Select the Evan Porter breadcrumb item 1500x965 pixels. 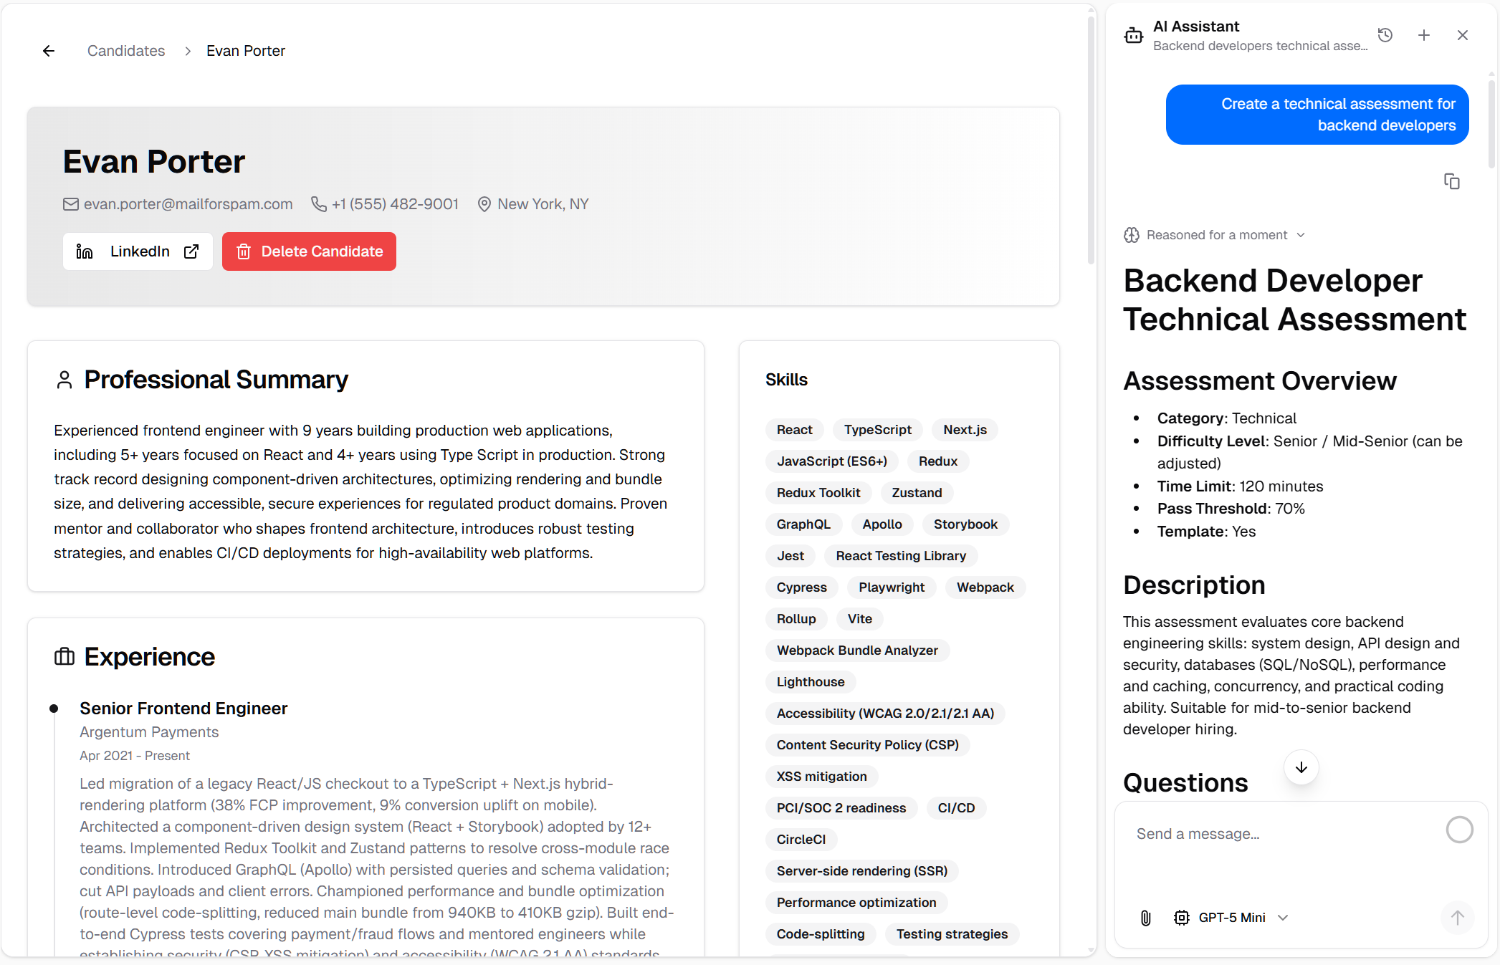246,51
